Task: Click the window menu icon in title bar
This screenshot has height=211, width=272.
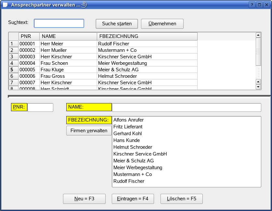Action: 5,5
